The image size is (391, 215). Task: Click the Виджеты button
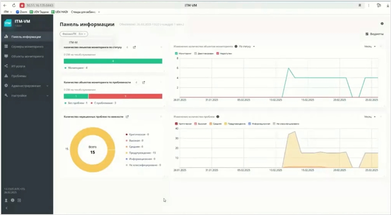point(375,34)
